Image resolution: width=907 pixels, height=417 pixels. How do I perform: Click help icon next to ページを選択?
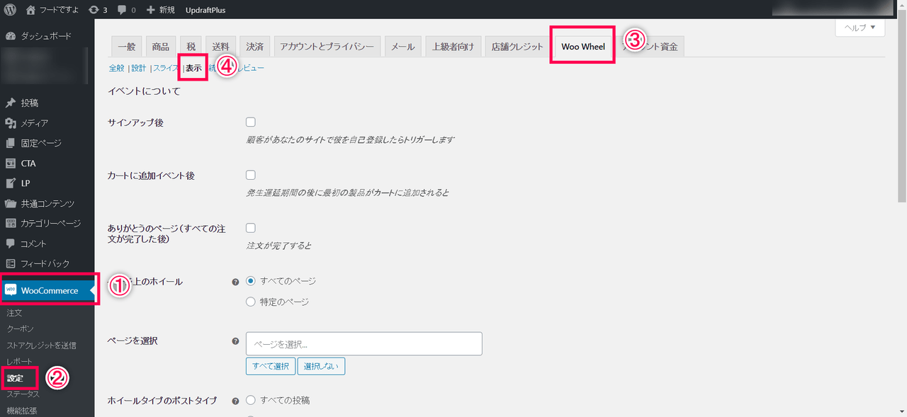click(x=236, y=341)
